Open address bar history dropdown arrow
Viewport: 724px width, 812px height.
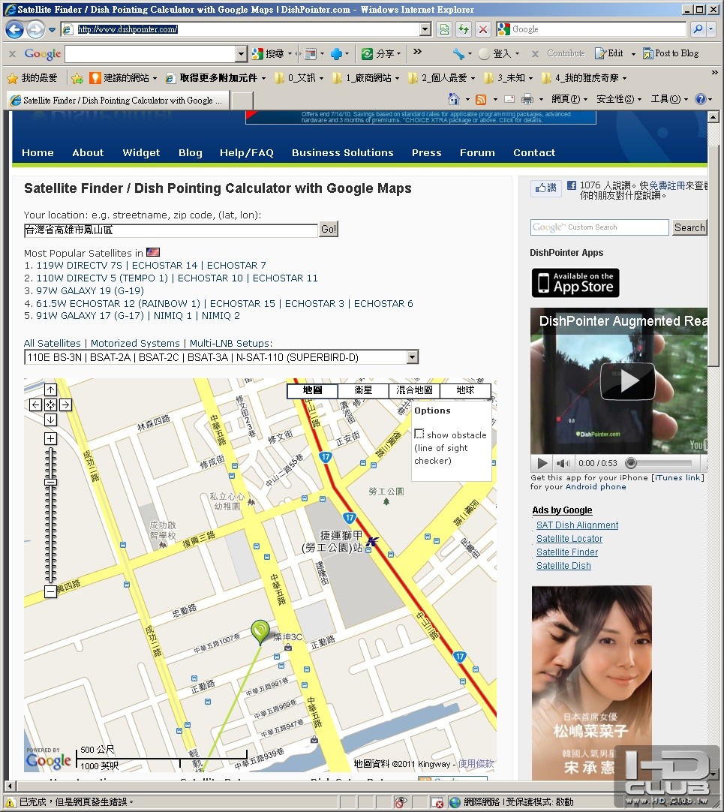pos(425,29)
